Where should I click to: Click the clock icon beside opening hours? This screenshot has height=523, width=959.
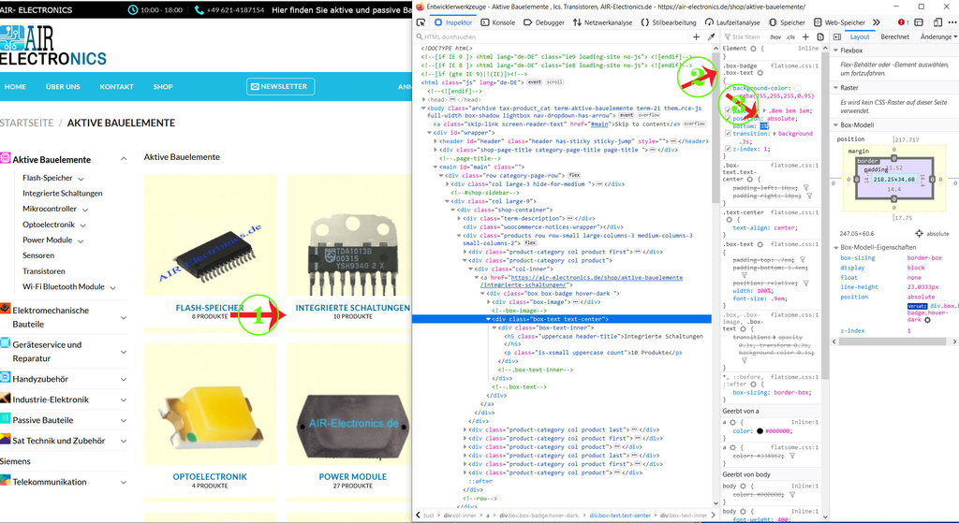[133, 9]
